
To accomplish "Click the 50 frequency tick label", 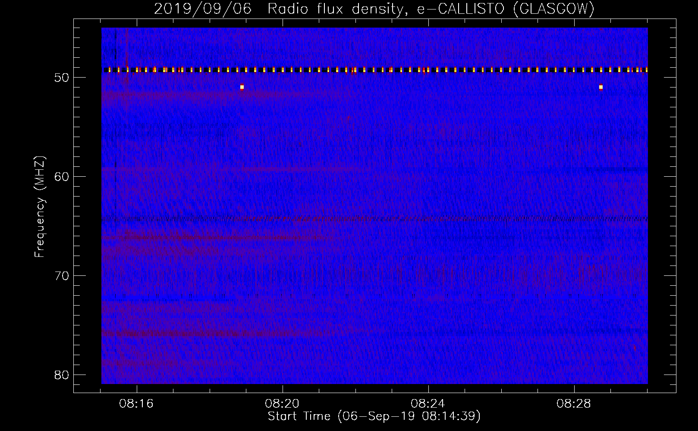I will coord(62,78).
